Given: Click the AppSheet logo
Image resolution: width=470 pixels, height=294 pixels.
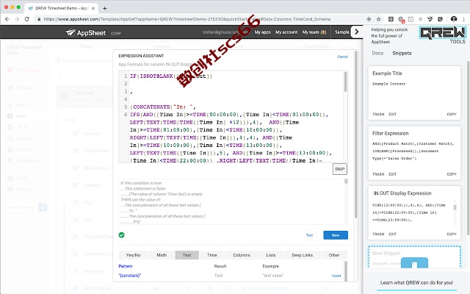Looking at the screenshot, I should tap(86, 32).
